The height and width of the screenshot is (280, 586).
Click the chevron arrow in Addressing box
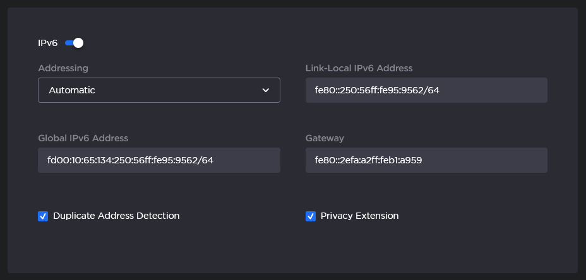click(x=266, y=90)
